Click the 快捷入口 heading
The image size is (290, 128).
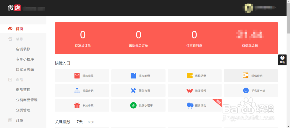point(63,63)
